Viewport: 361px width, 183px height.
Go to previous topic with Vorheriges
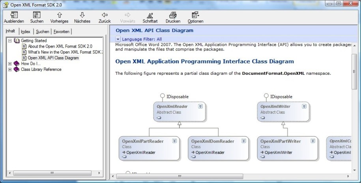point(59,15)
